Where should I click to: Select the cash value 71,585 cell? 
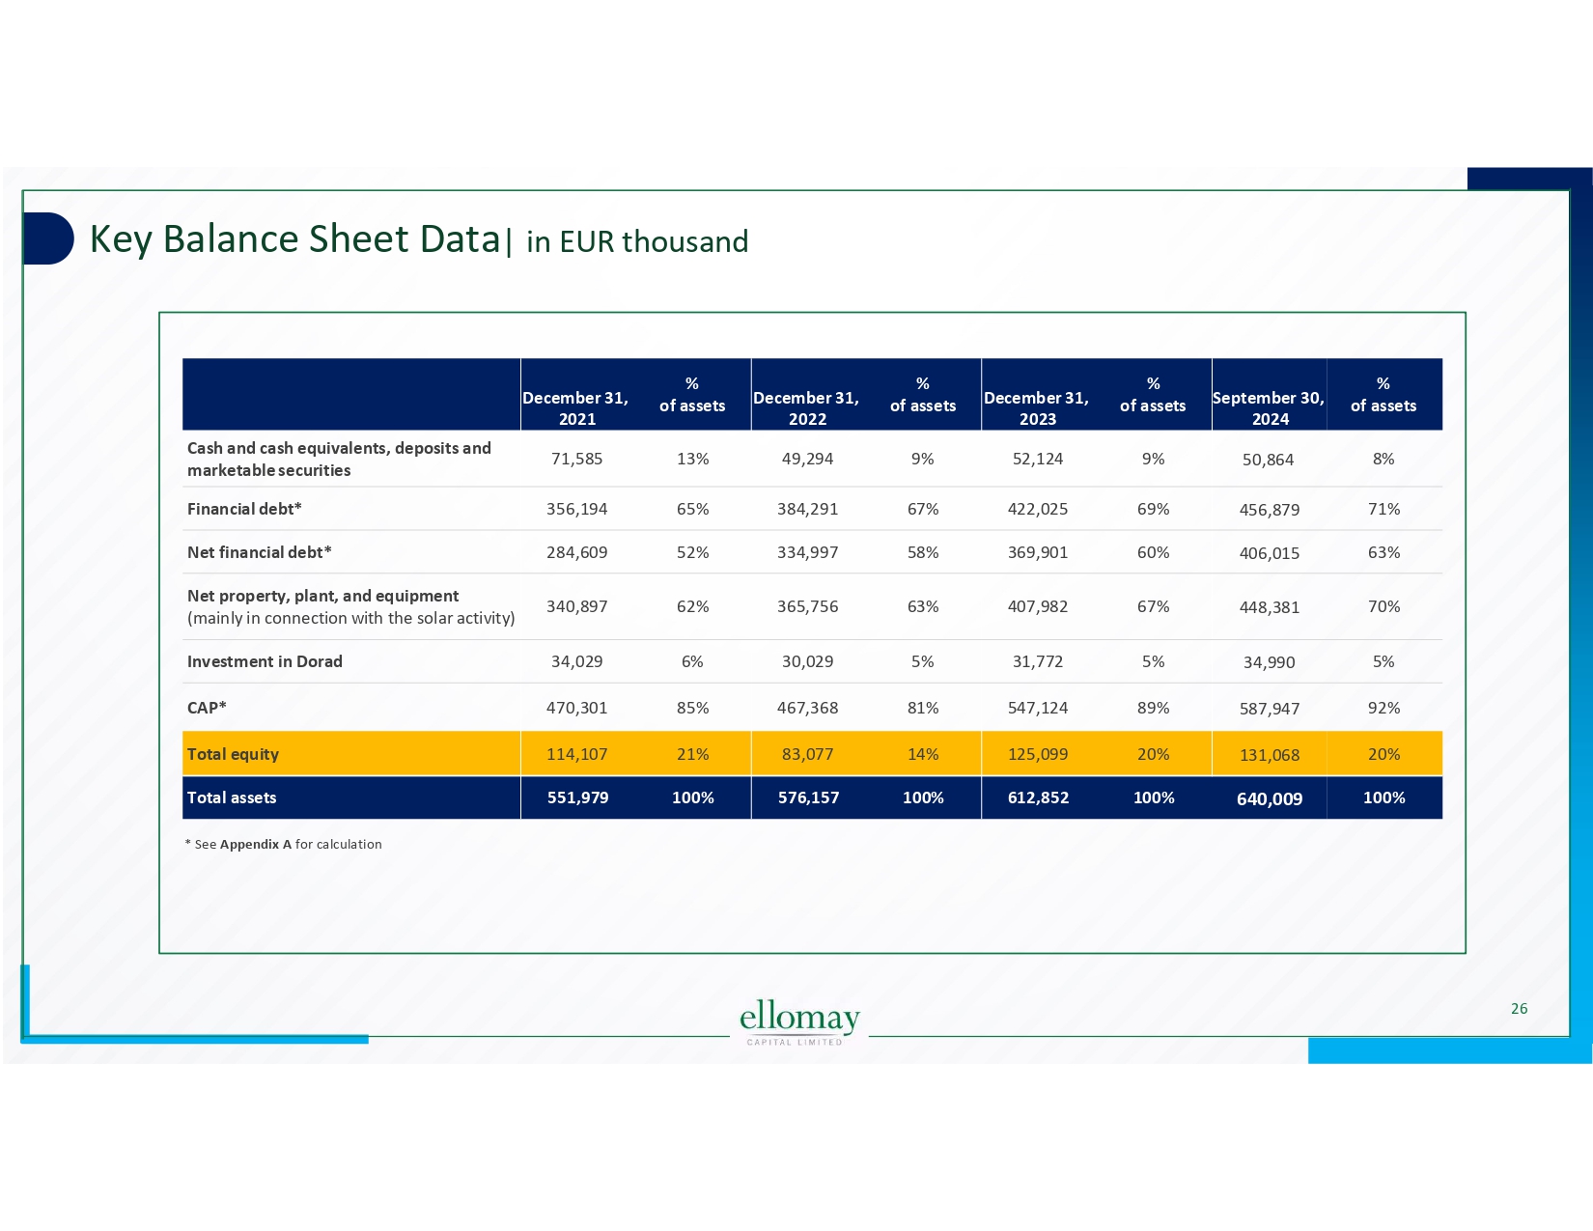[576, 460]
